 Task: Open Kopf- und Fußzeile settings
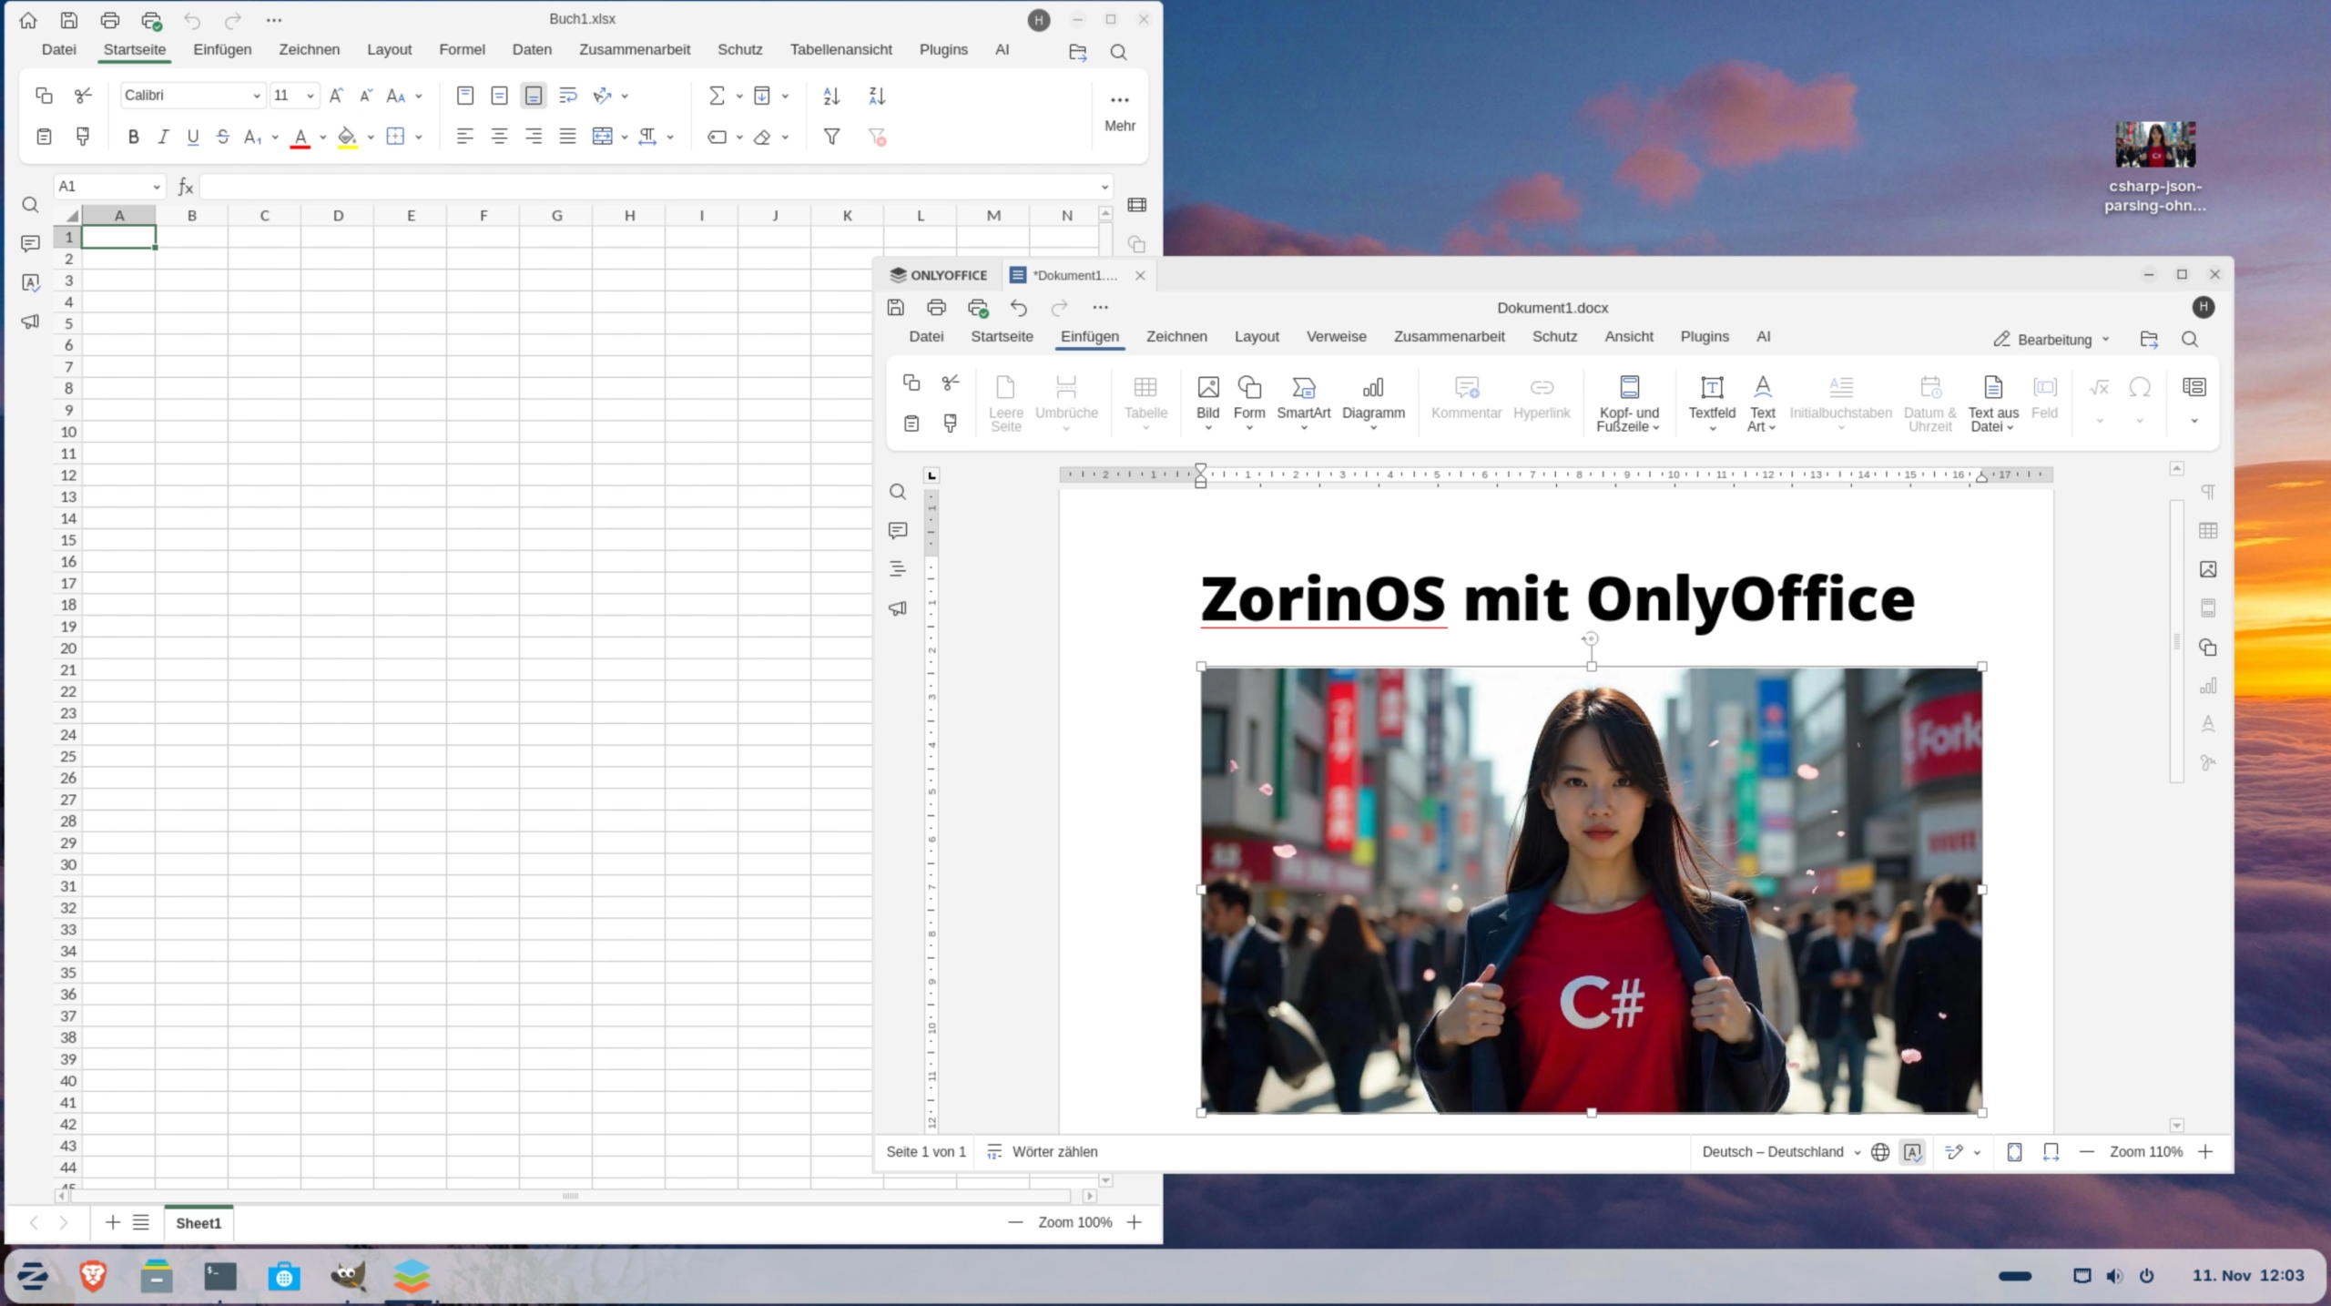[x=1629, y=401]
